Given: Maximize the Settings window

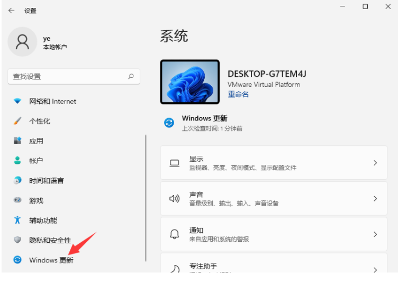Looking at the screenshot, I should (365, 6).
